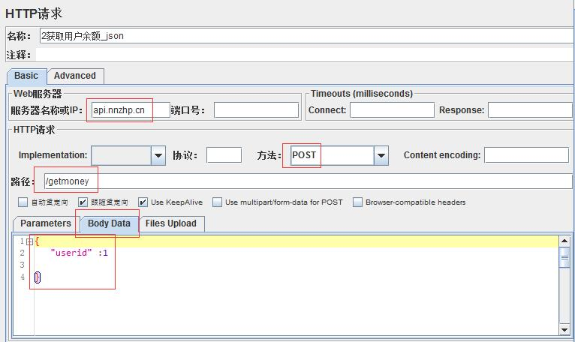The height and width of the screenshot is (342, 575).
Task: Click the Content encoding field
Action: pyautogui.click(x=527, y=155)
